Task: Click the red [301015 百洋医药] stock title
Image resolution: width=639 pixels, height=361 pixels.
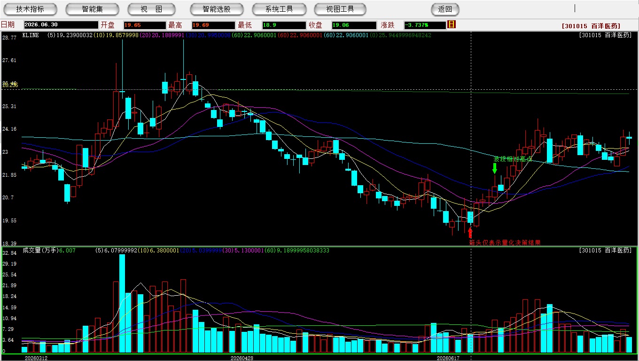Action: tap(591, 26)
